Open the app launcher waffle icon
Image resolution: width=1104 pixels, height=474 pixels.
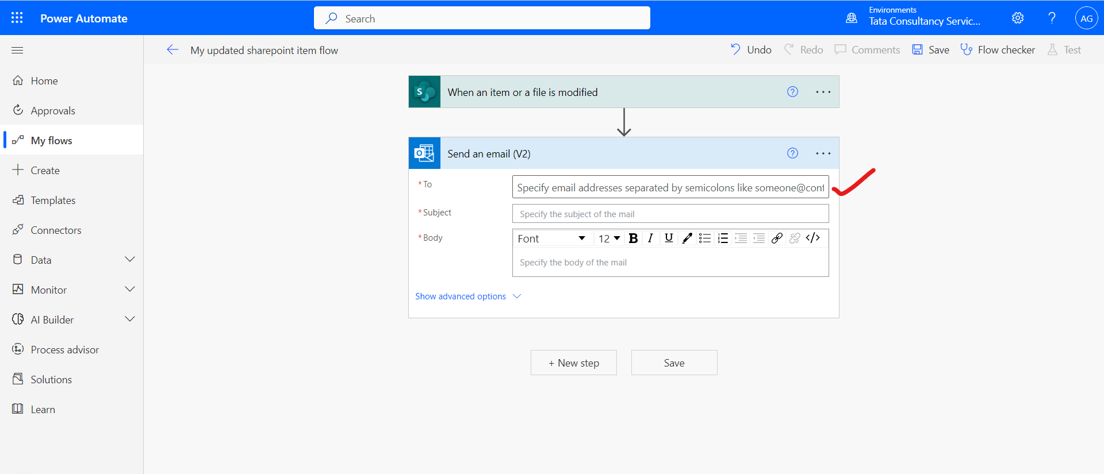[x=17, y=18]
